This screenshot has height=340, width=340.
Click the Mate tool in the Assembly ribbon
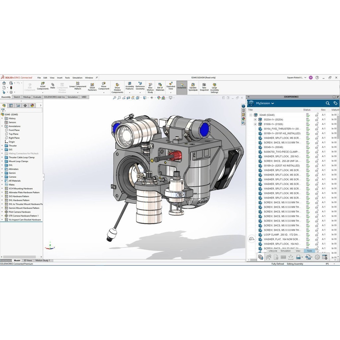click(53, 86)
